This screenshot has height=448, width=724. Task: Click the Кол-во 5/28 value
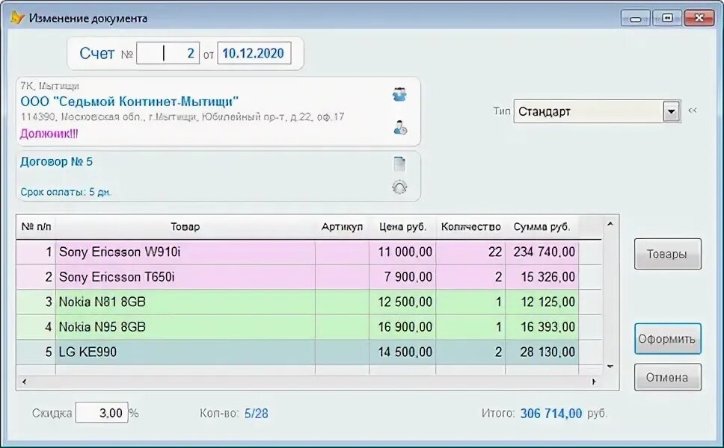[x=257, y=414]
